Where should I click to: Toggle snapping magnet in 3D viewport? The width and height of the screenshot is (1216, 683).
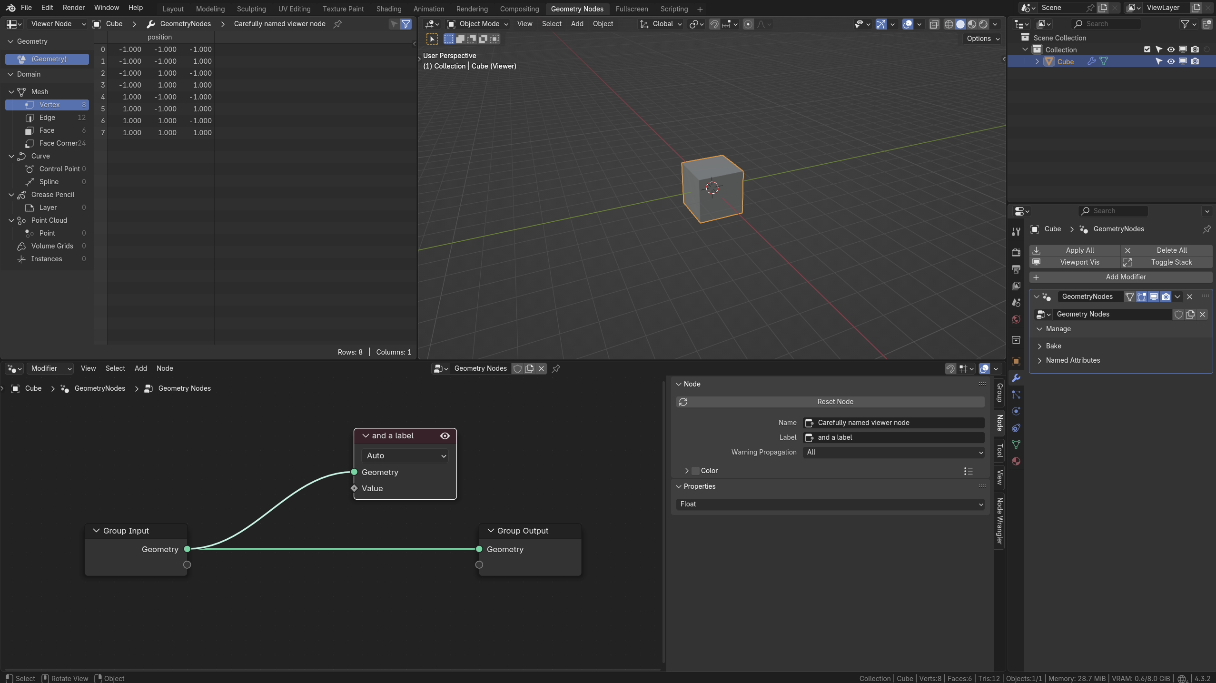(x=714, y=24)
